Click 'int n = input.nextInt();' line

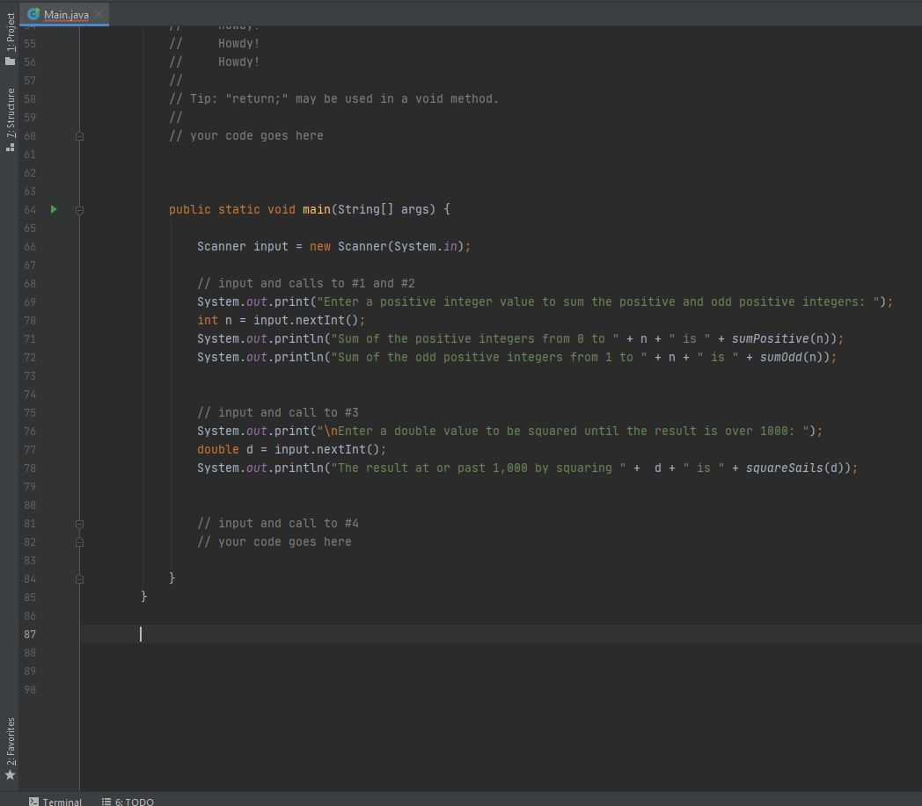281,320
